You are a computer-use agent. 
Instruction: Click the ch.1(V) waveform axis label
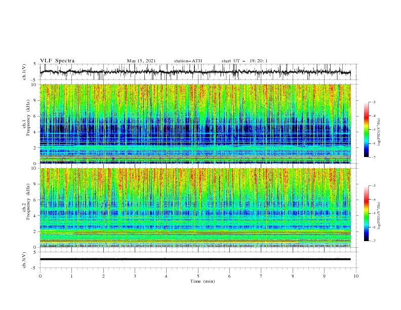[24, 72]
